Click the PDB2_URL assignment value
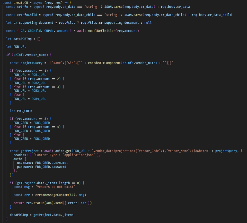The height and width of the screenshot is (223, 247). click(x=39, y=83)
